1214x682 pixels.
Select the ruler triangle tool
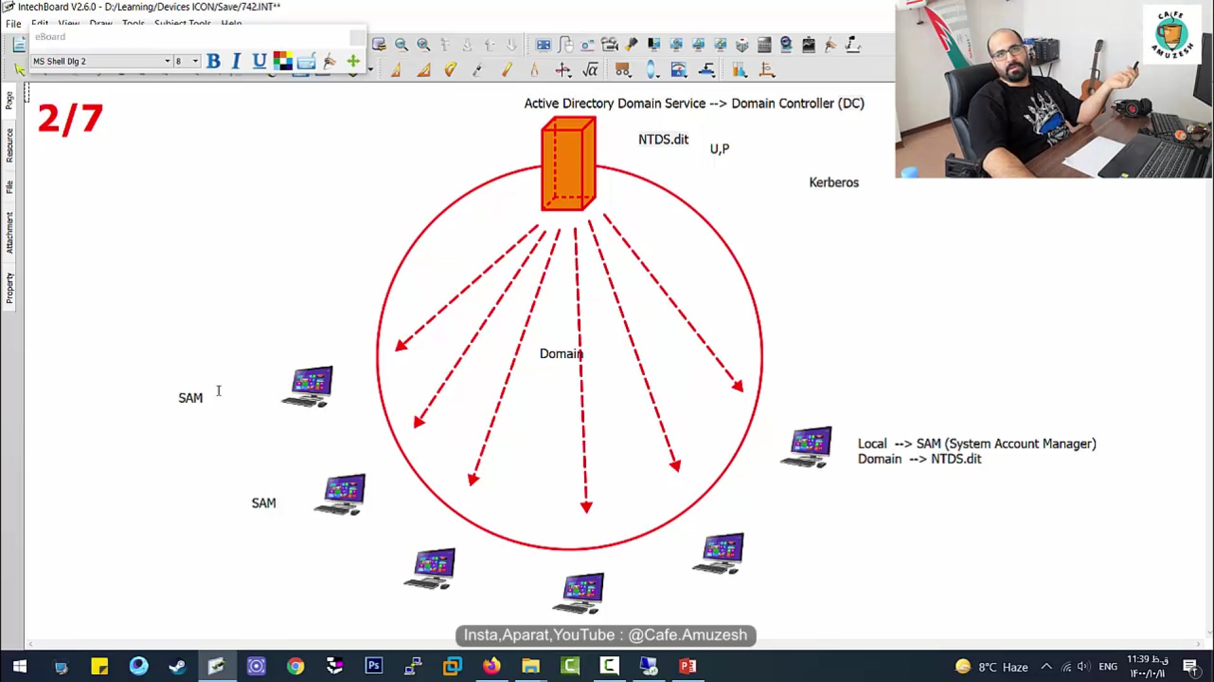pos(396,69)
